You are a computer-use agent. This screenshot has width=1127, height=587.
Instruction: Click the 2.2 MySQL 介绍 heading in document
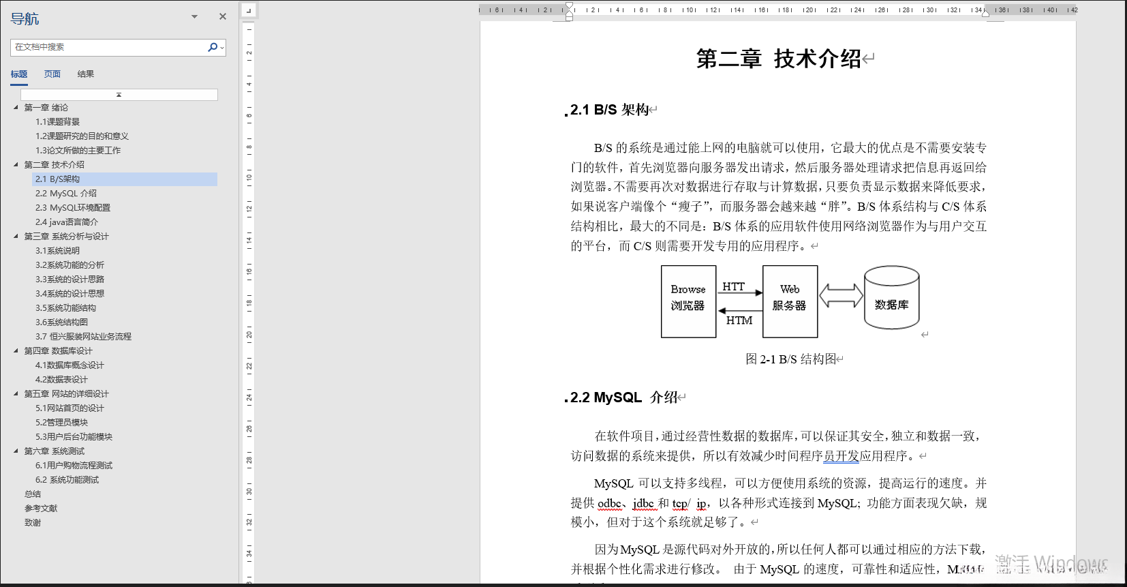[x=623, y=397]
